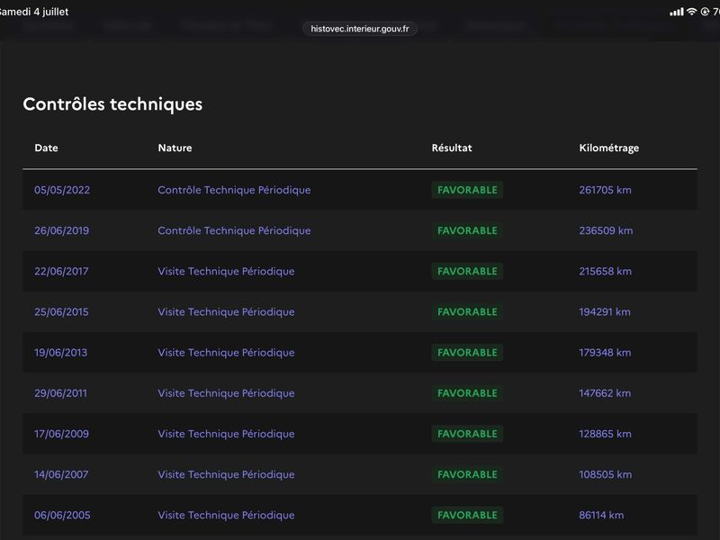Click the 'Kilométrage' column header
Image resolution: width=720 pixels, height=540 pixels.
pos(609,148)
